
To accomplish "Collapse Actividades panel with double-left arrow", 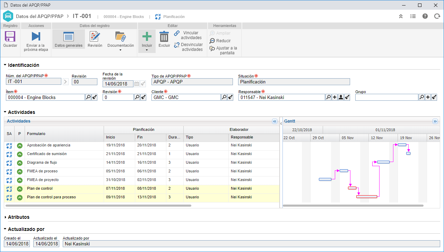I will (275, 121).
